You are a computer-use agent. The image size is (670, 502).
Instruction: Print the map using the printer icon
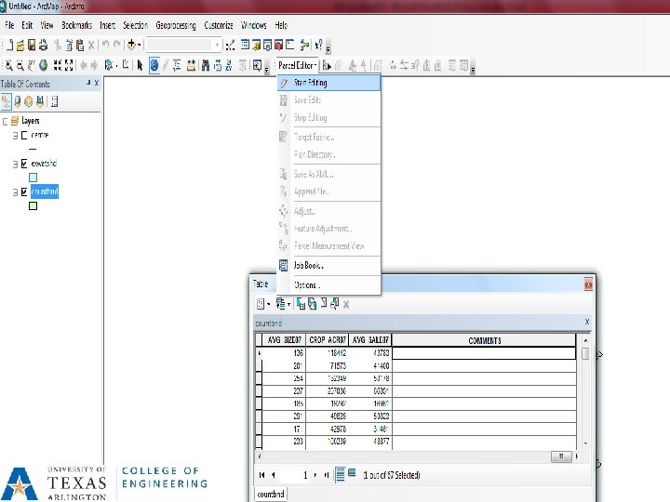[x=43, y=45]
